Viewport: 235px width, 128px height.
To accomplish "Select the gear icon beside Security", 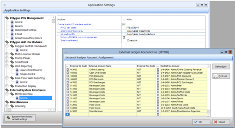I will (x=12, y=26).
